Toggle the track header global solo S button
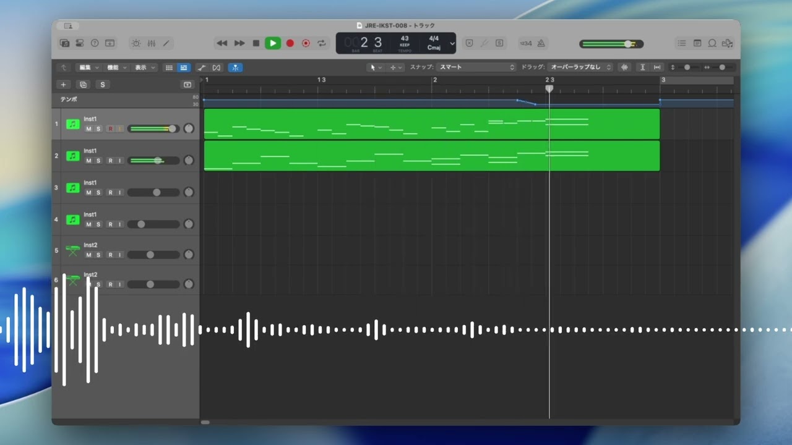This screenshot has width=792, height=445. [103, 85]
